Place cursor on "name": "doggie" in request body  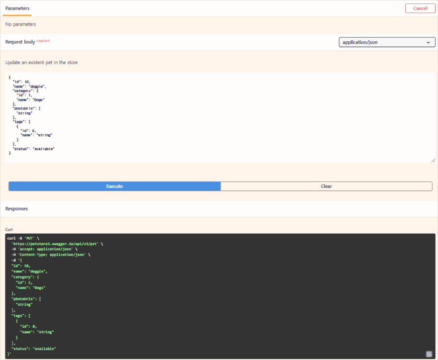29,86
